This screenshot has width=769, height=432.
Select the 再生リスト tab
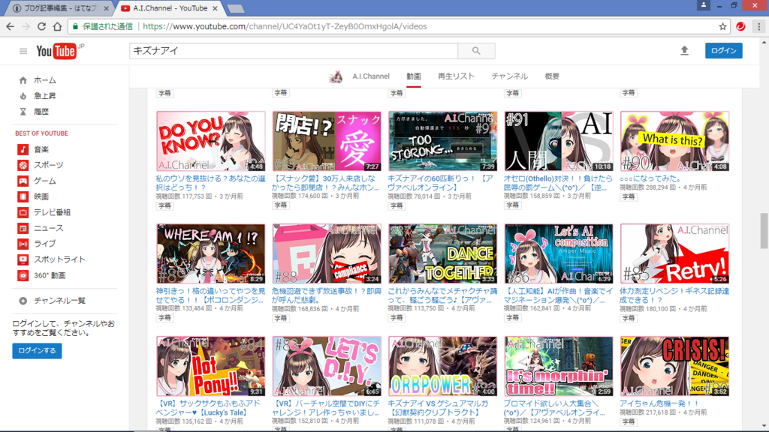(456, 76)
